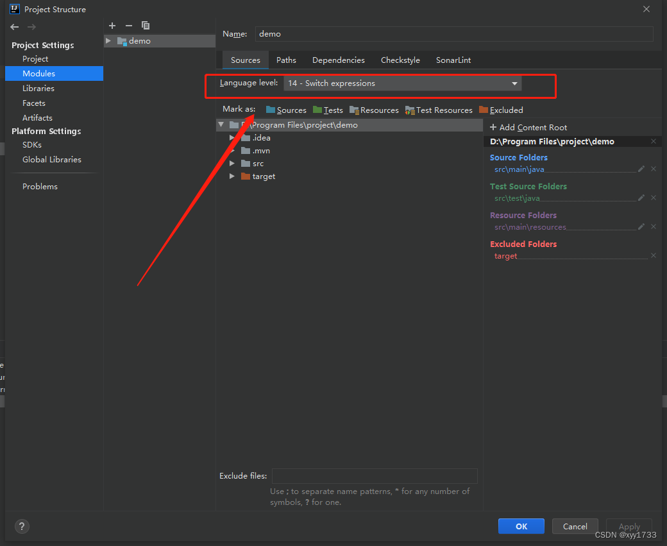Mark folder as Test Resources
Viewport: 667px width, 546px height.
[x=439, y=110]
